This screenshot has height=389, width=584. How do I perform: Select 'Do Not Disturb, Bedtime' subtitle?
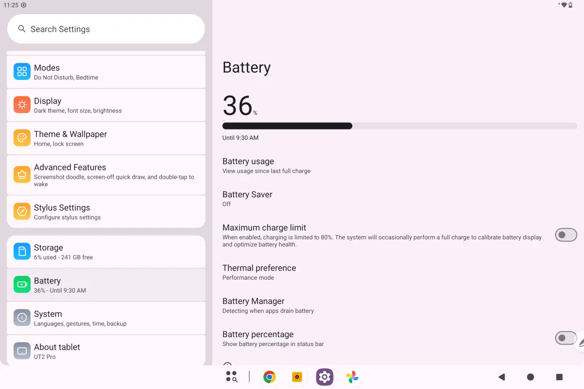pos(66,77)
